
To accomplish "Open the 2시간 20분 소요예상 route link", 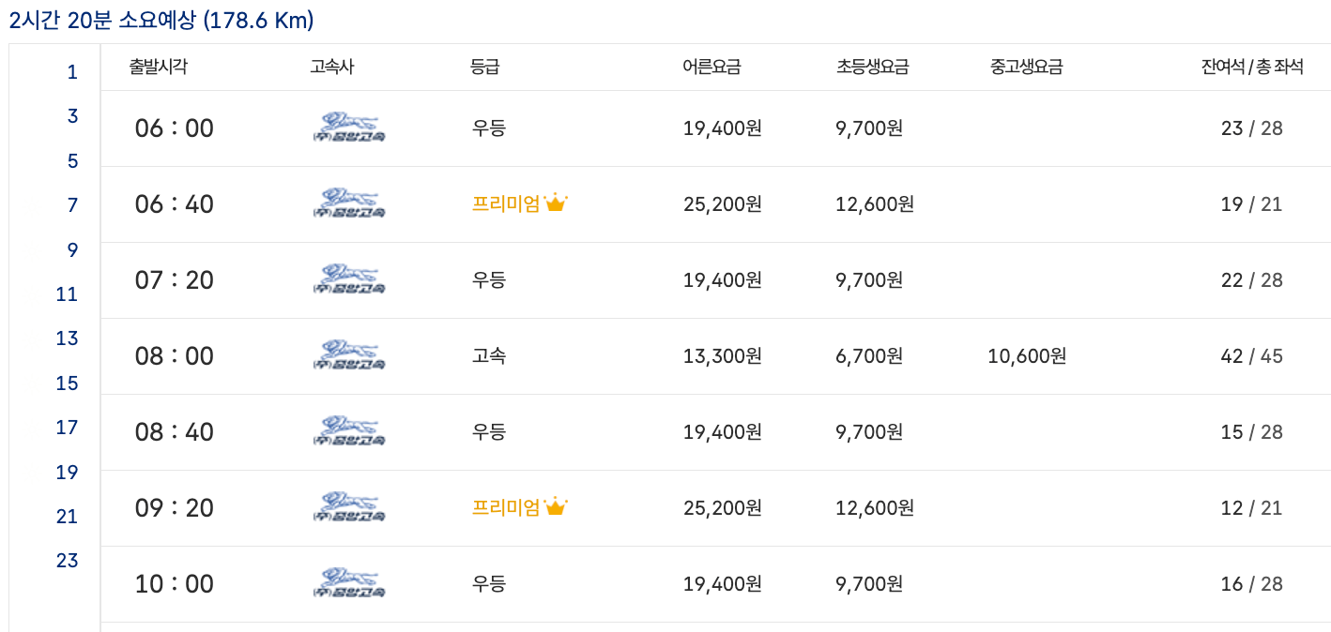I will click(x=160, y=16).
